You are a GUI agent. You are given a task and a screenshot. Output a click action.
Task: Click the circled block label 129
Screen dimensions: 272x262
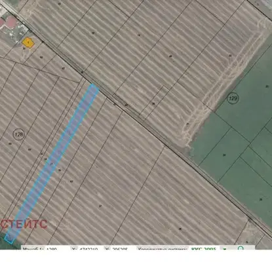click(x=233, y=98)
